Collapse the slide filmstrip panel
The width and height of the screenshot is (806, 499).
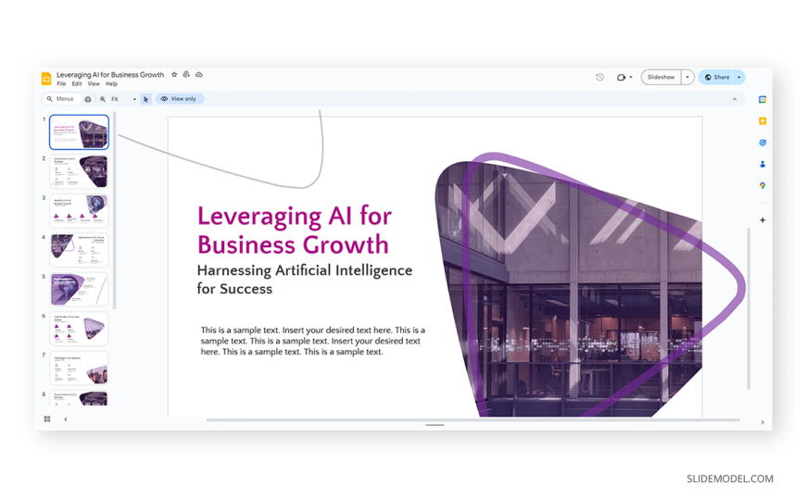(x=66, y=419)
